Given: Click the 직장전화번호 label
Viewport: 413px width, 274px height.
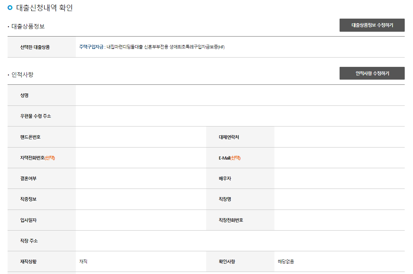Looking at the screenshot, I should (x=231, y=220).
